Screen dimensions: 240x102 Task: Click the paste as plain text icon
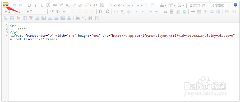(x=102, y=5)
